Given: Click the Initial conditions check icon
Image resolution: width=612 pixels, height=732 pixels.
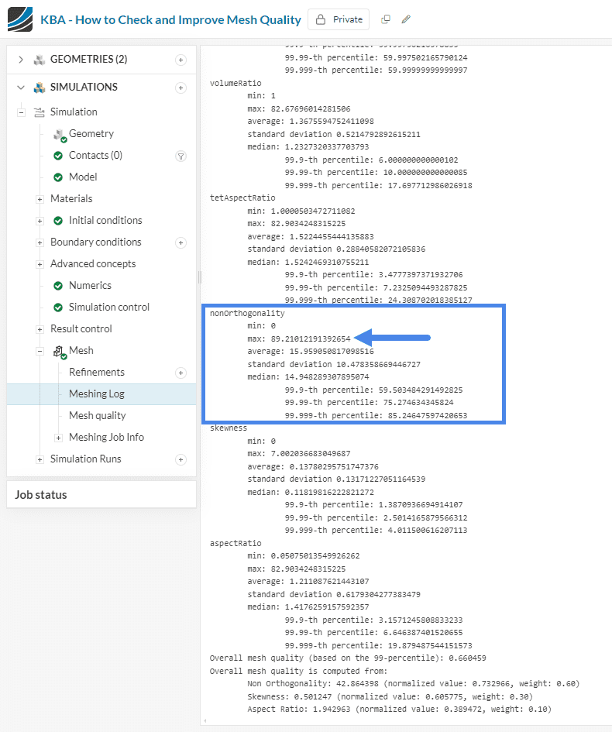Looking at the screenshot, I should pos(58,221).
